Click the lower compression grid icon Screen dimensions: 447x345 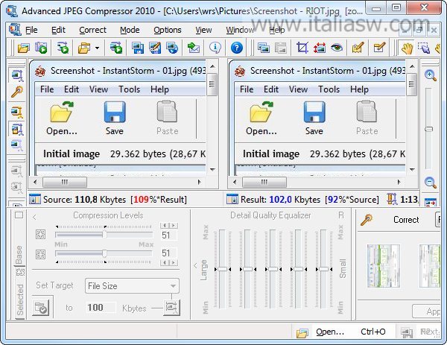[40, 254]
